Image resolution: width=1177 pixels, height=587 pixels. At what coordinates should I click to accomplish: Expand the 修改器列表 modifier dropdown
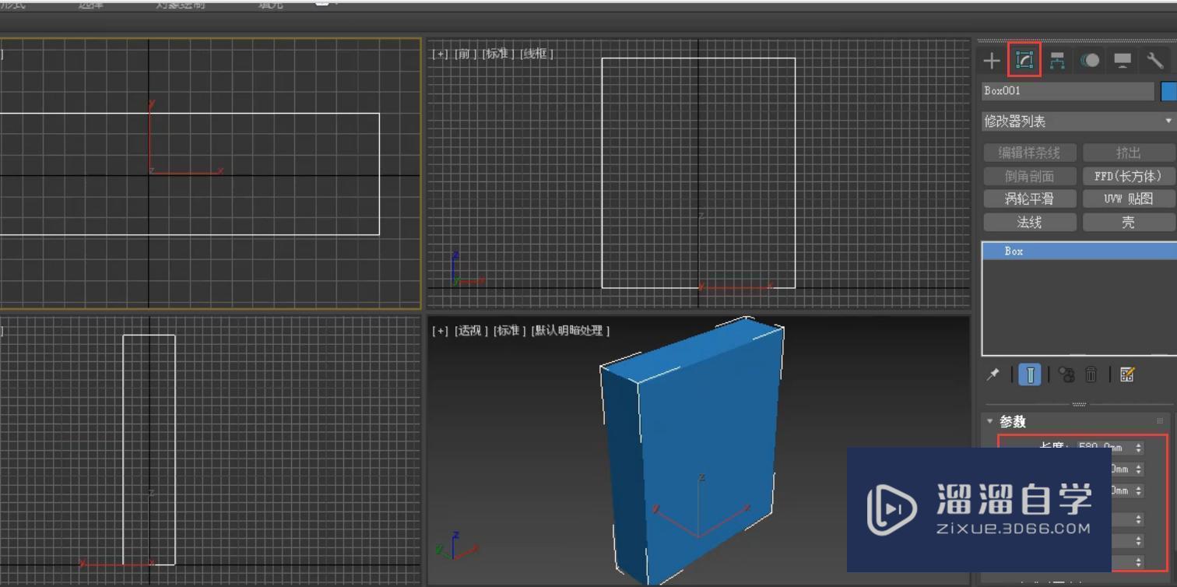point(1079,121)
